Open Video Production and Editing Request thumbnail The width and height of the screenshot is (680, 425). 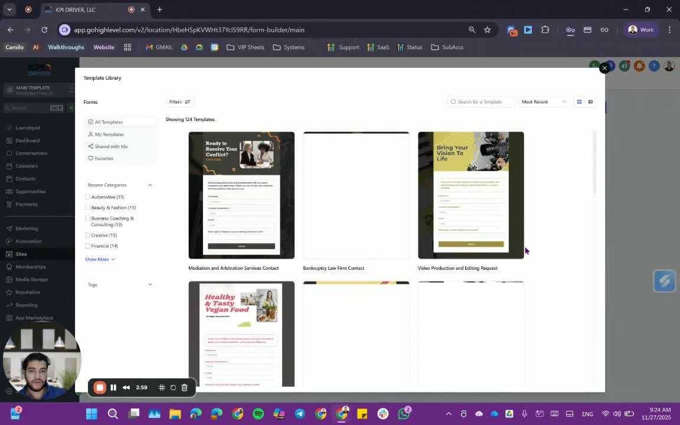[x=471, y=195]
